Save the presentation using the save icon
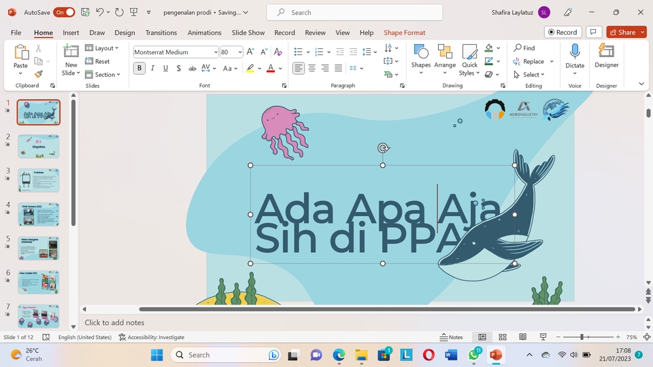The height and width of the screenshot is (367, 653). click(x=85, y=12)
